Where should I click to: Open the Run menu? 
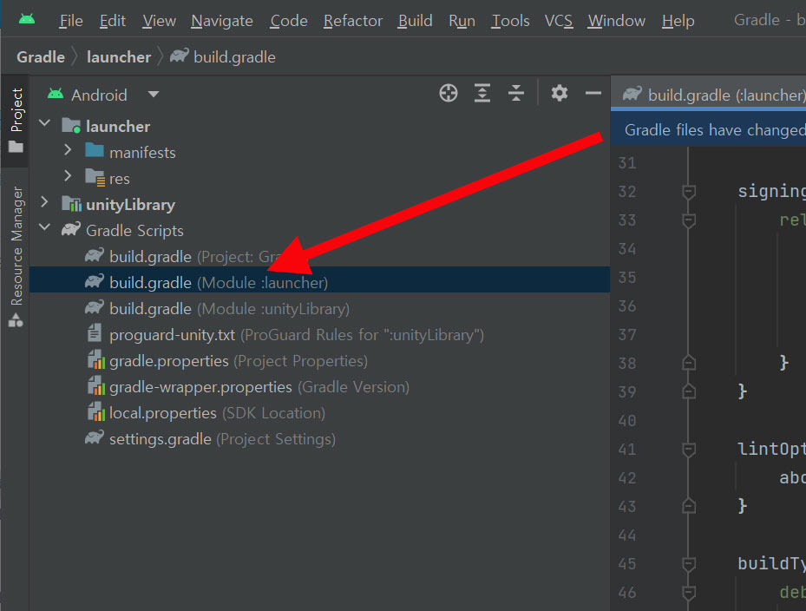tap(462, 21)
